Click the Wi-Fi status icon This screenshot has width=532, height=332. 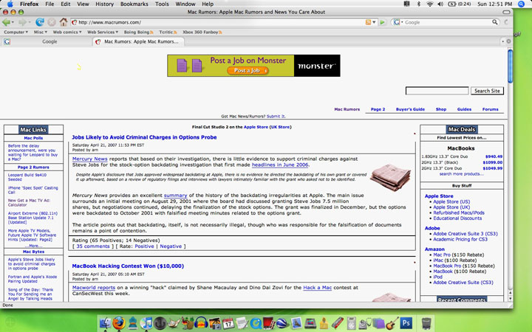click(429, 4)
